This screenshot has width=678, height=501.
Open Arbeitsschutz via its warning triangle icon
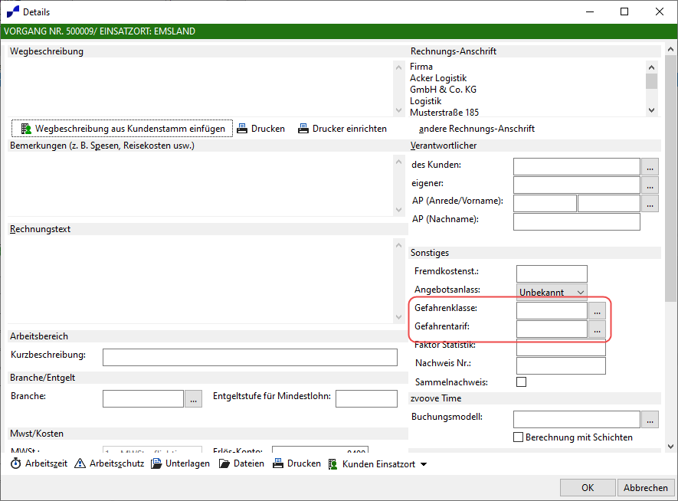[x=80, y=463]
